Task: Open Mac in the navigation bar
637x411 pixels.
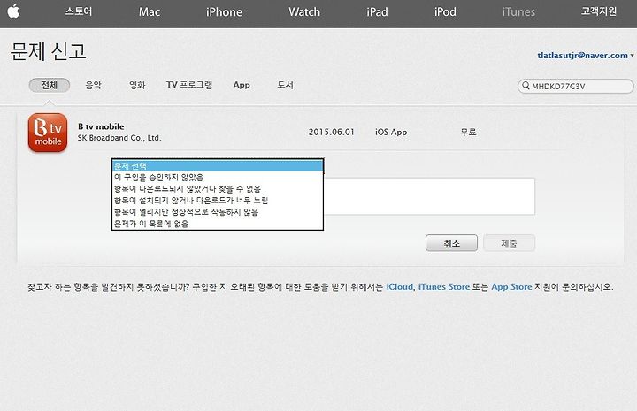Action: [150, 11]
